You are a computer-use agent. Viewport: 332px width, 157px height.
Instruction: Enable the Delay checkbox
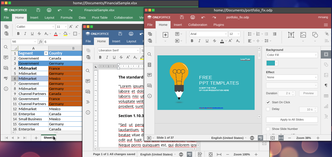coord(268,109)
